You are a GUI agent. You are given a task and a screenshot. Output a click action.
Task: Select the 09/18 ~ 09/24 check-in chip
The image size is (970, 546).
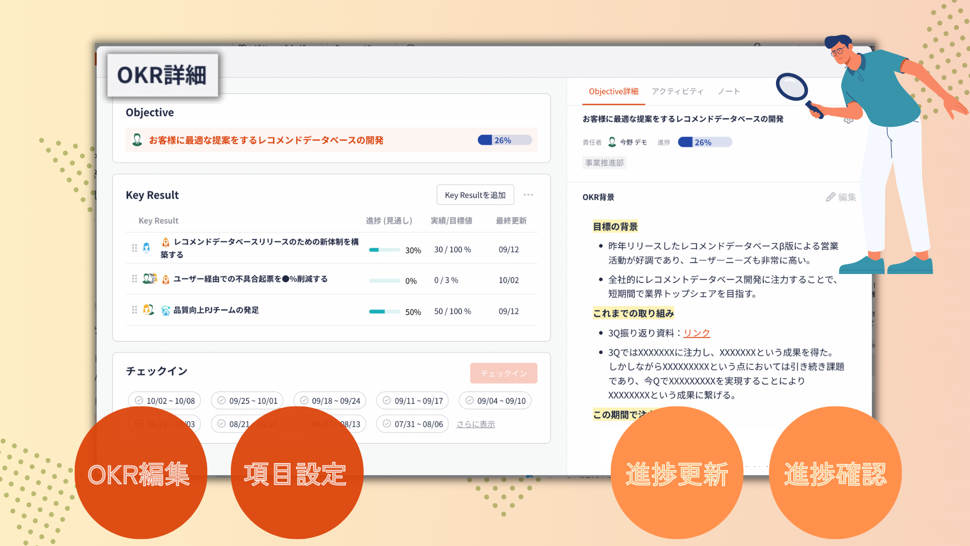(x=330, y=401)
